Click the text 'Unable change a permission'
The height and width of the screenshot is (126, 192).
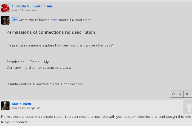[44, 84]
